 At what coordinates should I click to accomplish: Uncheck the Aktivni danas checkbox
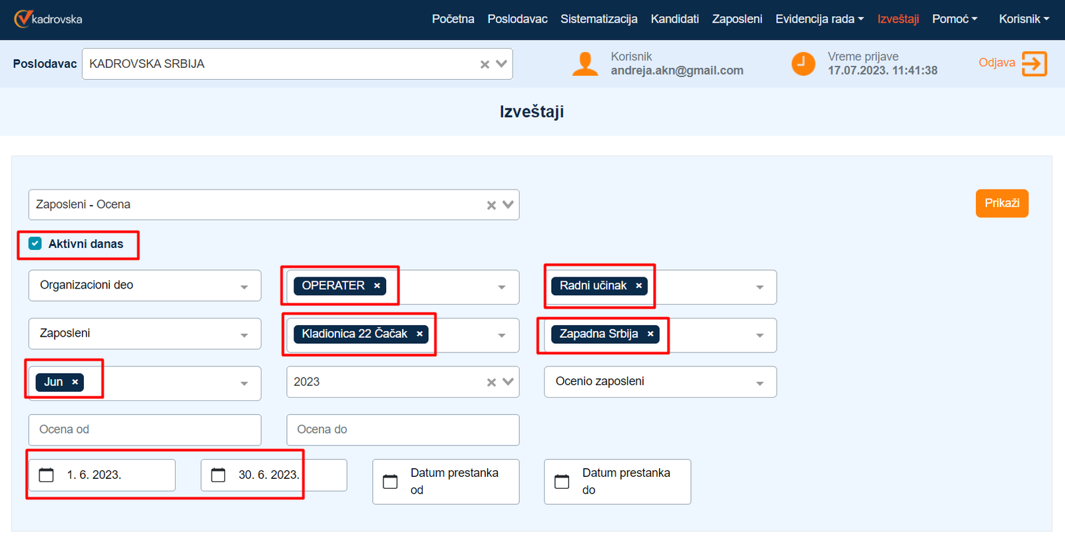35,244
